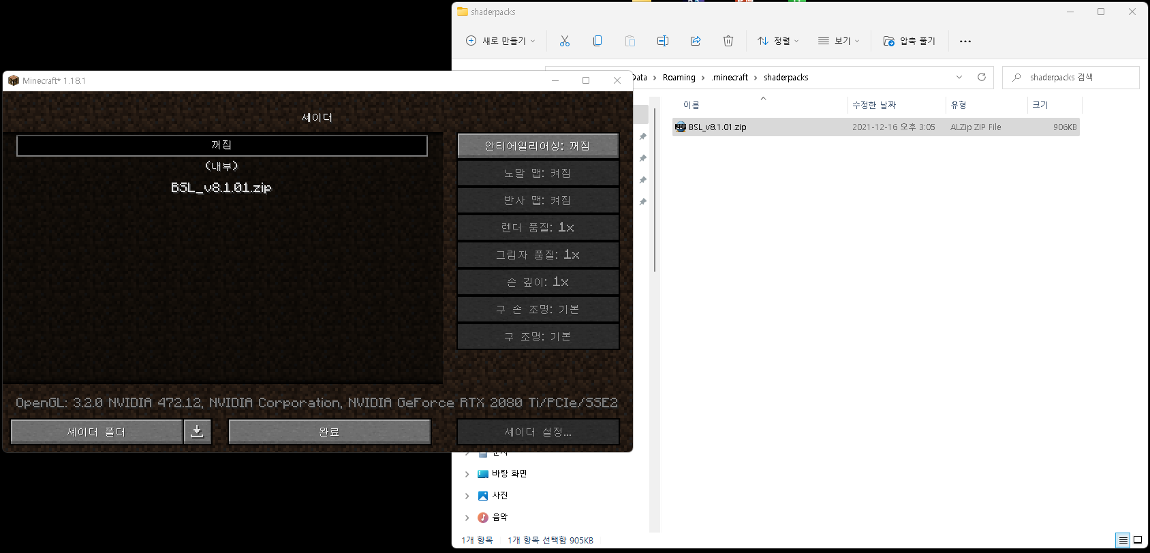
Task: Click the ZIP file icon for BSL_v8.1.01.zip
Action: (x=680, y=127)
